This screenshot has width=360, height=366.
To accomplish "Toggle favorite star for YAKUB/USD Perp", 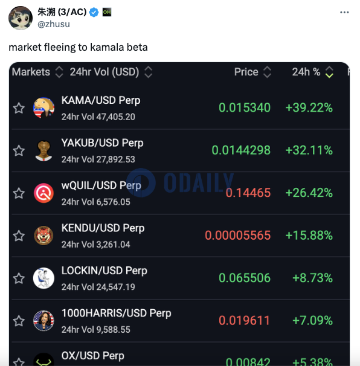I will 19,150.
